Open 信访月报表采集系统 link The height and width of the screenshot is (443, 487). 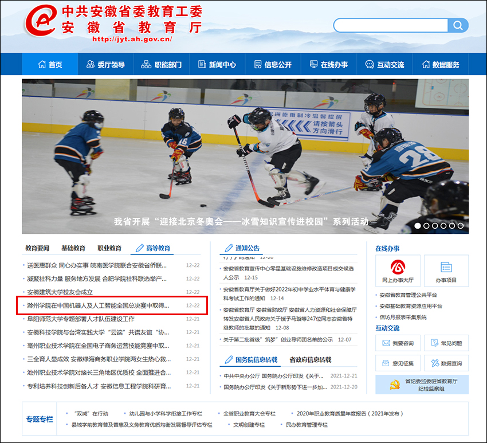(403, 317)
